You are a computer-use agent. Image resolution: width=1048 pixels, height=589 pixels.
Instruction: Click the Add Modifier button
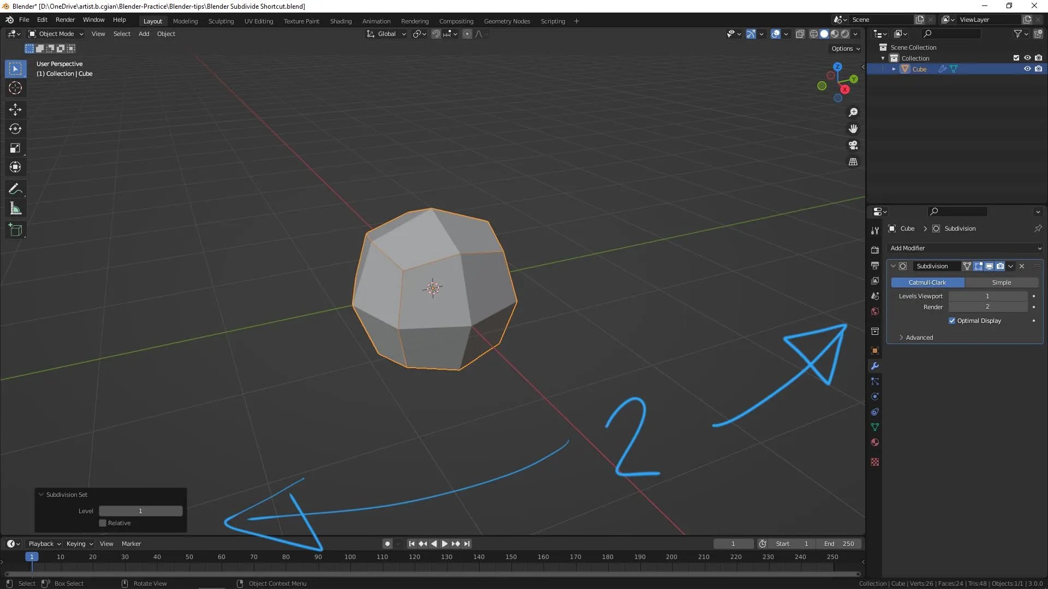click(x=964, y=248)
